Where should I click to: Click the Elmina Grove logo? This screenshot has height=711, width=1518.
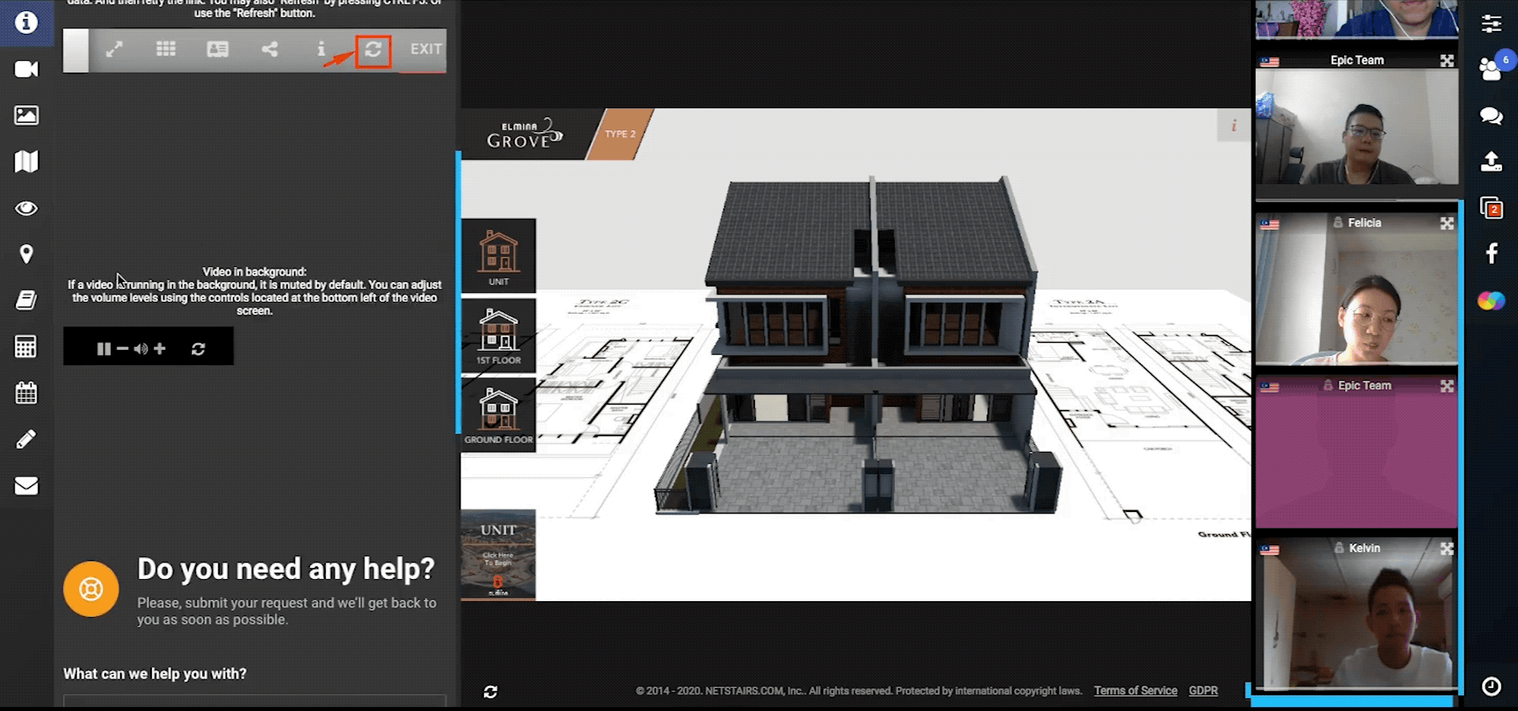click(524, 134)
